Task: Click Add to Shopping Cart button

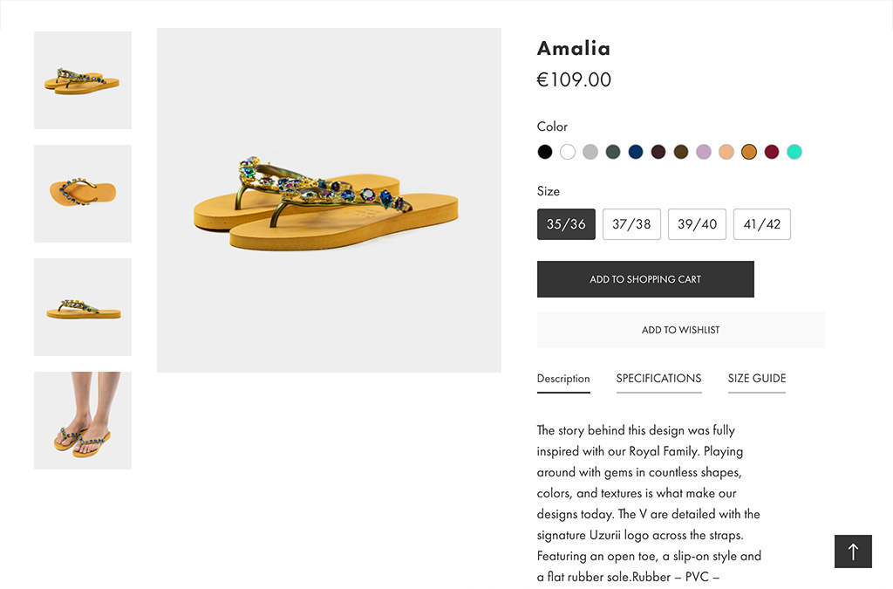Action: tap(645, 279)
